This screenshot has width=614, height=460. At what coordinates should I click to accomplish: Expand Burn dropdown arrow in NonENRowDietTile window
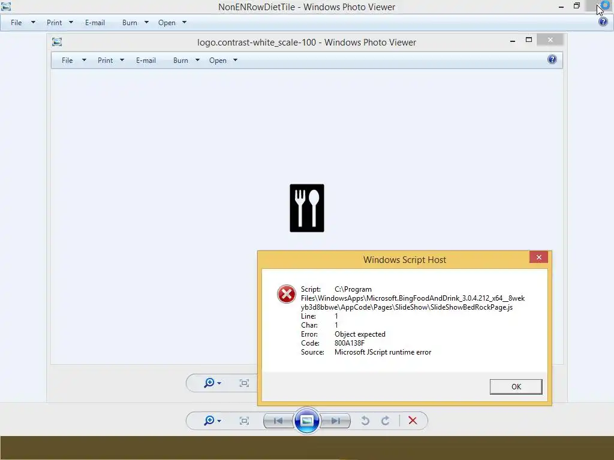click(x=146, y=23)
